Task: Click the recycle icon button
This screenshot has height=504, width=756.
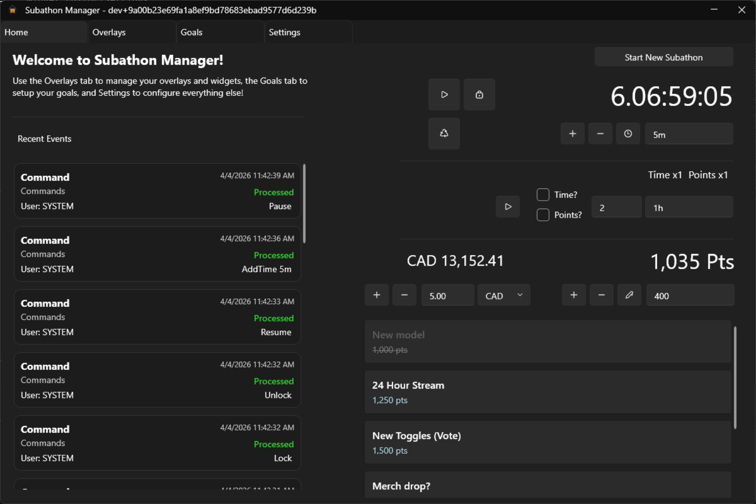Action: tap(444, 134)
